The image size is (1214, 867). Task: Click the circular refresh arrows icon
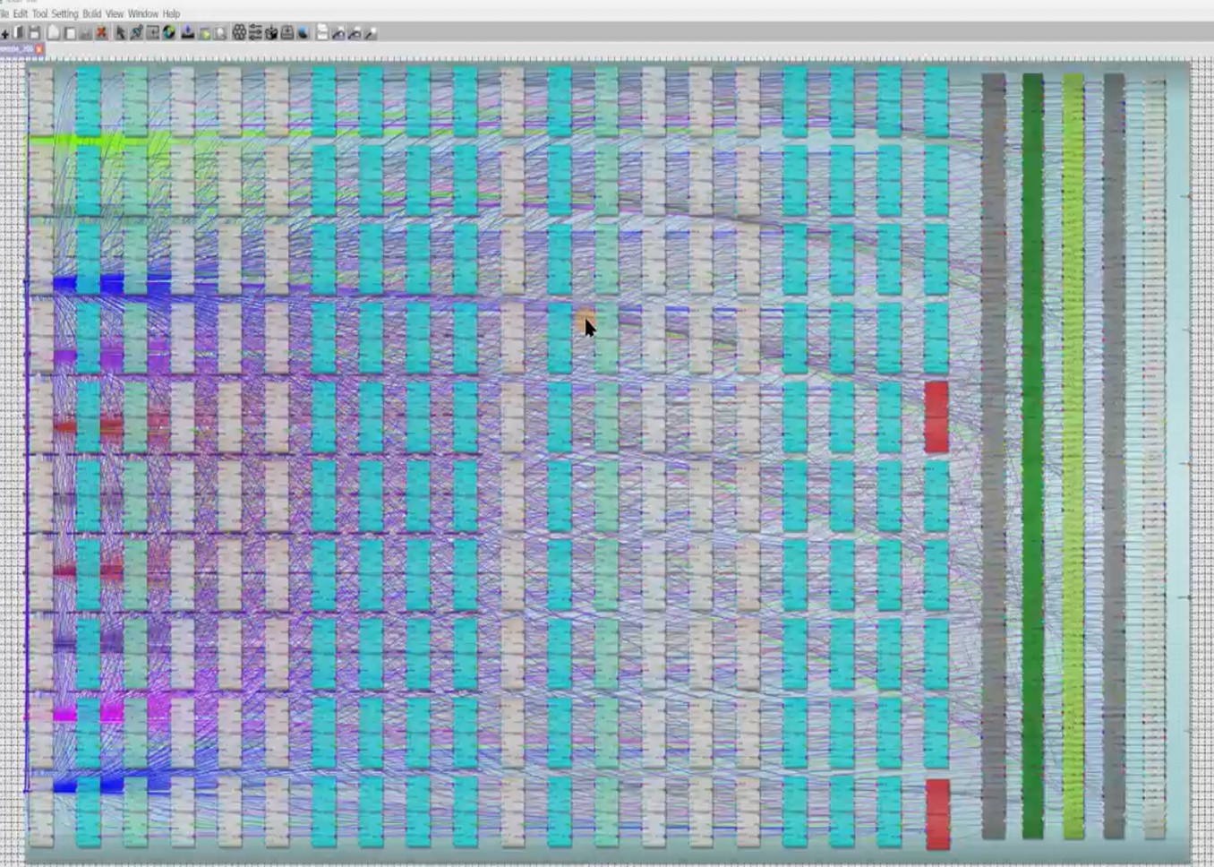pyautogui.click(x=169, y=33)
